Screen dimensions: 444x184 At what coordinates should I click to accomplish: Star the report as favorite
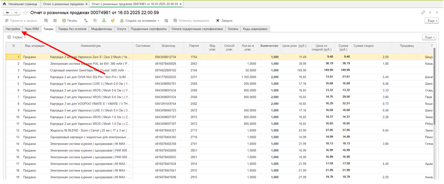(x=25, y=13)
